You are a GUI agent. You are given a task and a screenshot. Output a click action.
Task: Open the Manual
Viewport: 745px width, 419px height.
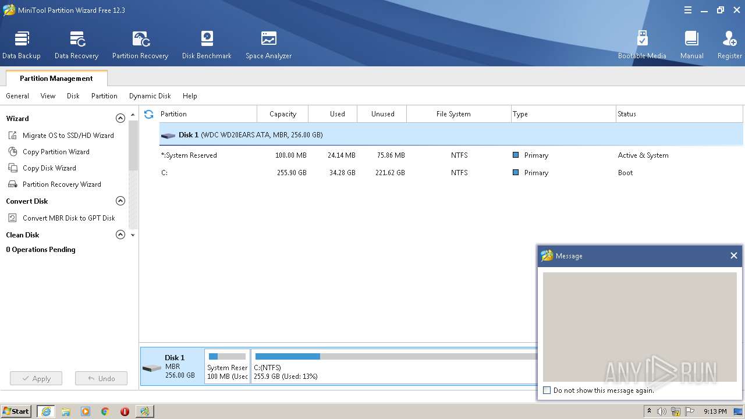coord(691,45)
